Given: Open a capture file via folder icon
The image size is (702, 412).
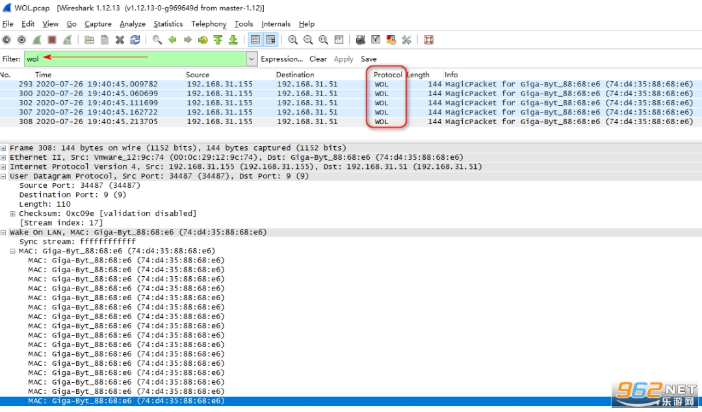Looking at the screenshot, I should [x=90, y=40].
